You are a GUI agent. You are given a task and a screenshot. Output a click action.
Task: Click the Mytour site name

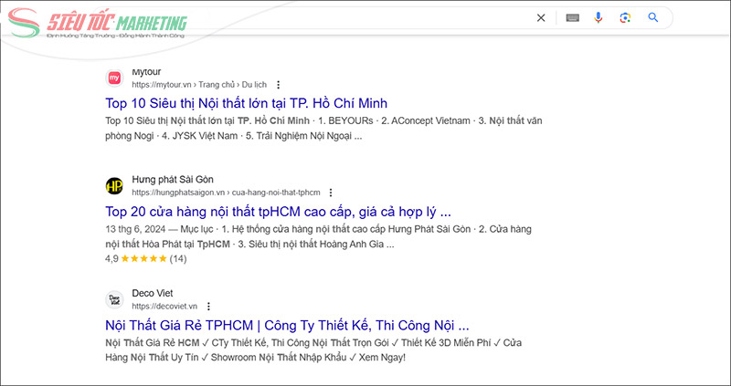(x=146, y=72)
